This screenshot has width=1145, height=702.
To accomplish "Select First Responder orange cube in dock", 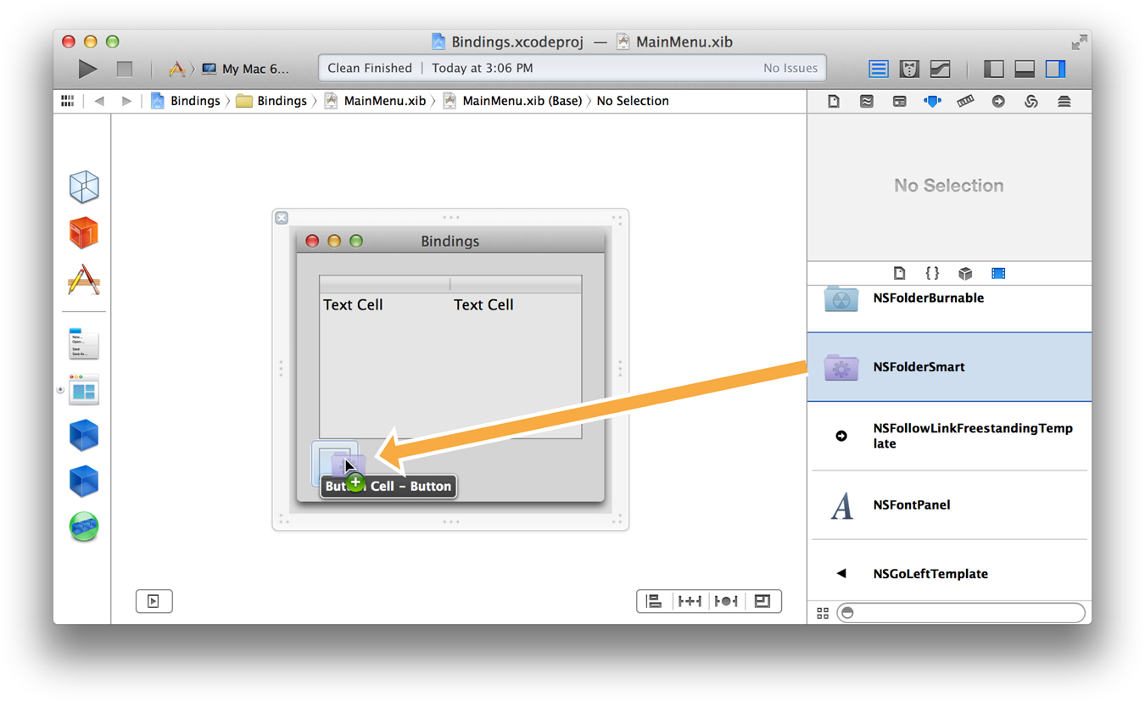I will pyautogui.click(x=84, y=232).
